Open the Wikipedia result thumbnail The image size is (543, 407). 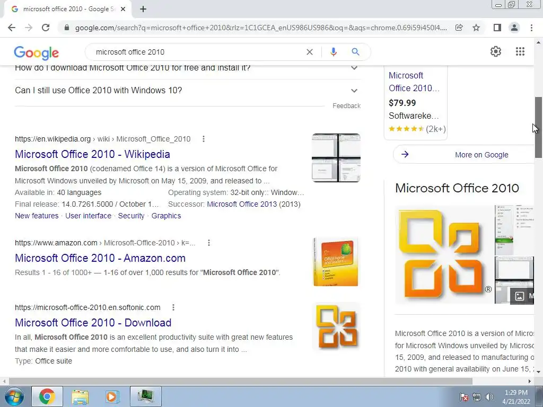tap(336, 158)
